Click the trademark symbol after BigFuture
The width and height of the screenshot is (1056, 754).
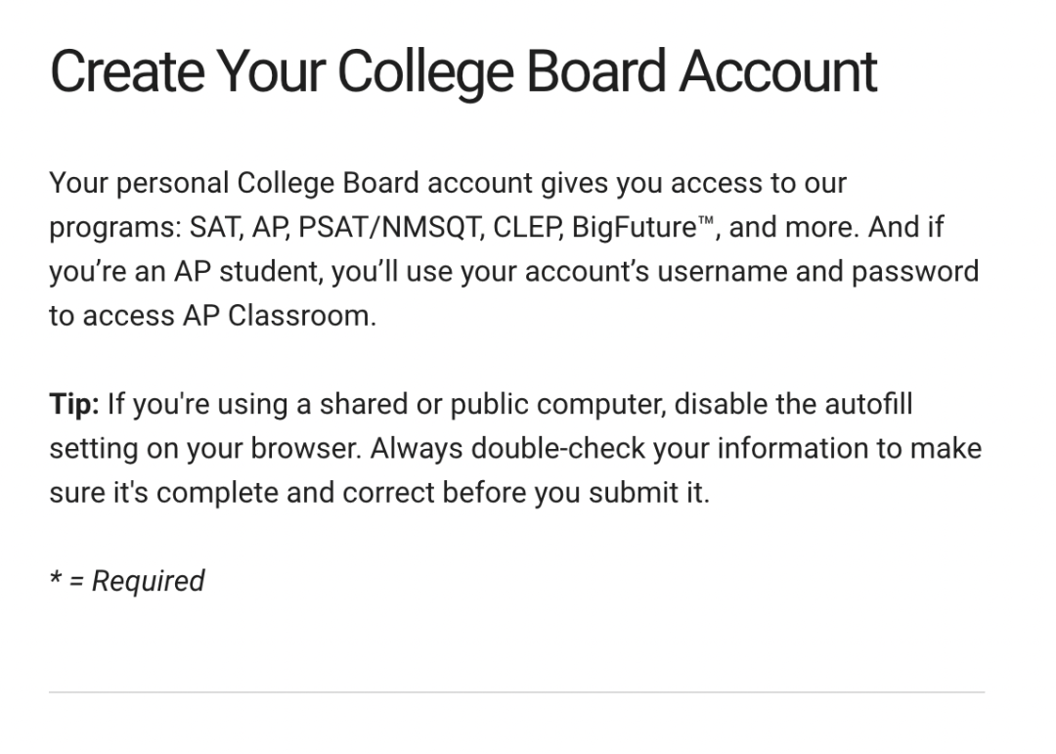705,220
